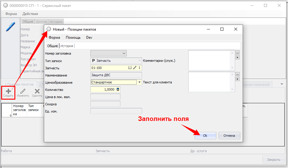Clear Текст для клиента with x button
The height and width of the screenshot is (168, 288).
click(237, 79)
